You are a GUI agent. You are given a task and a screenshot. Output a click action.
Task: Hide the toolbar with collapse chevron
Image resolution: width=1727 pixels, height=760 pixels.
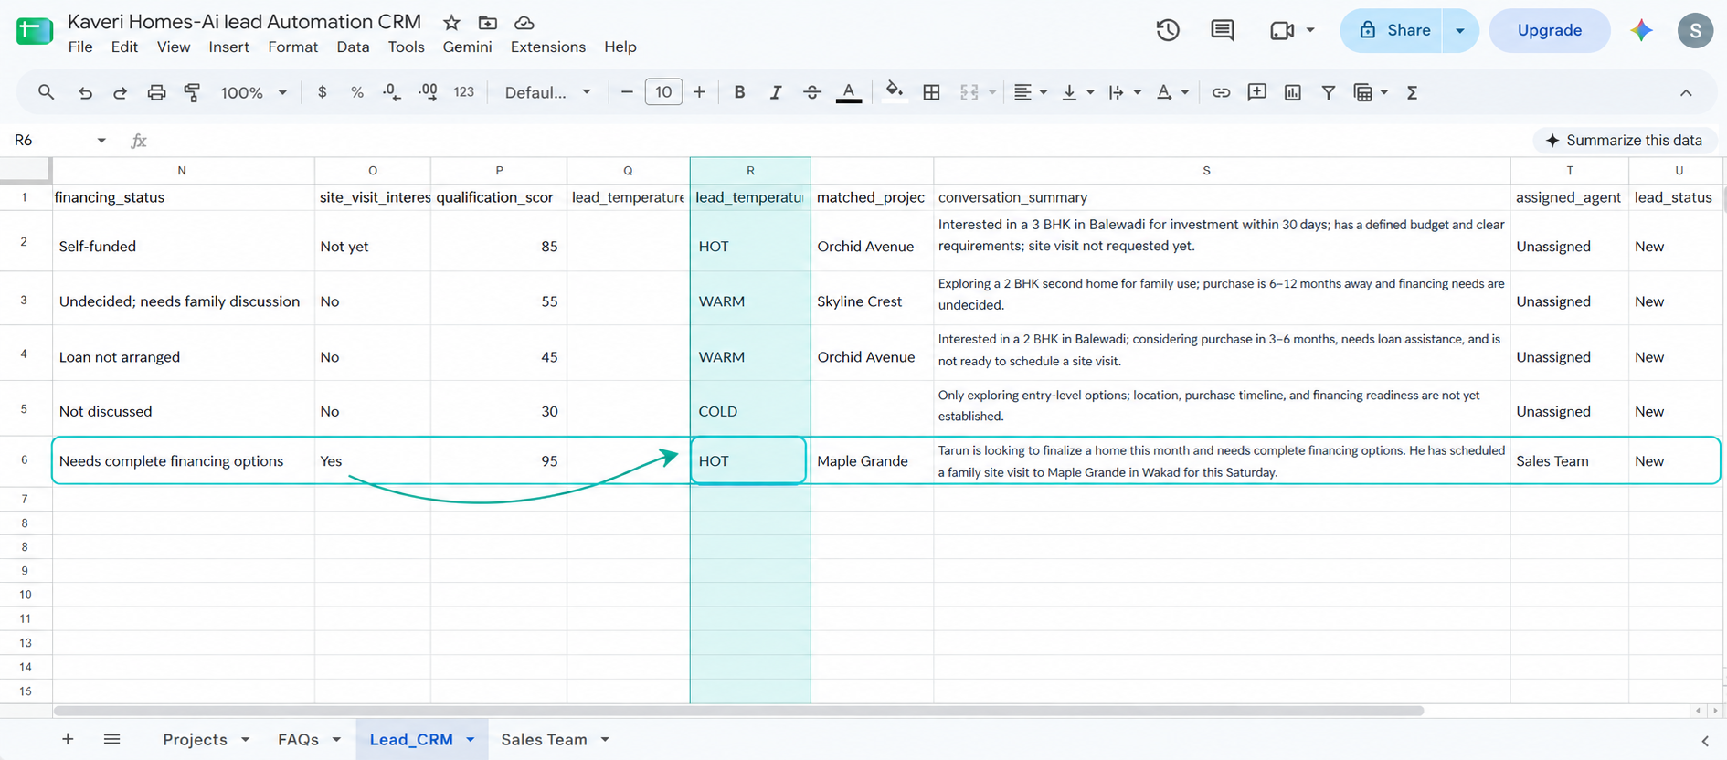[1686, 92]
